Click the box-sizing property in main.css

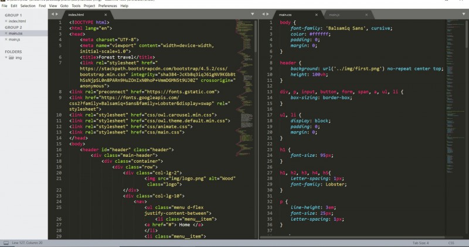304,98
